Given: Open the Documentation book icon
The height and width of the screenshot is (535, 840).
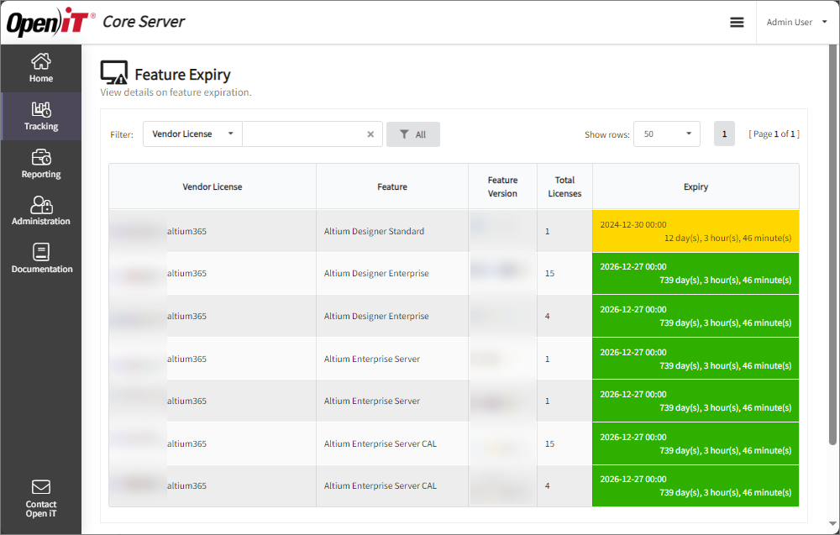Looking at the screenshot, I should point(40,252).
